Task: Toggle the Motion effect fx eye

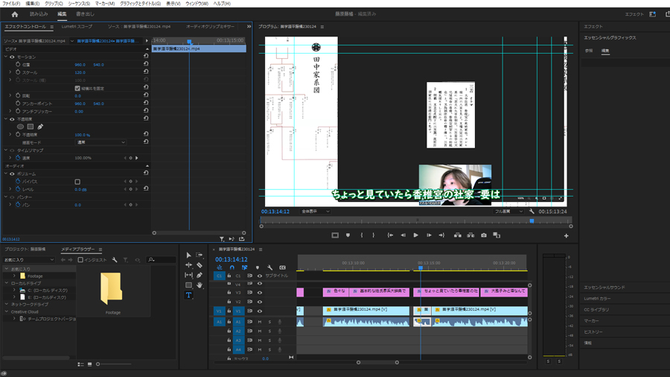Action: tap(12, 57)
